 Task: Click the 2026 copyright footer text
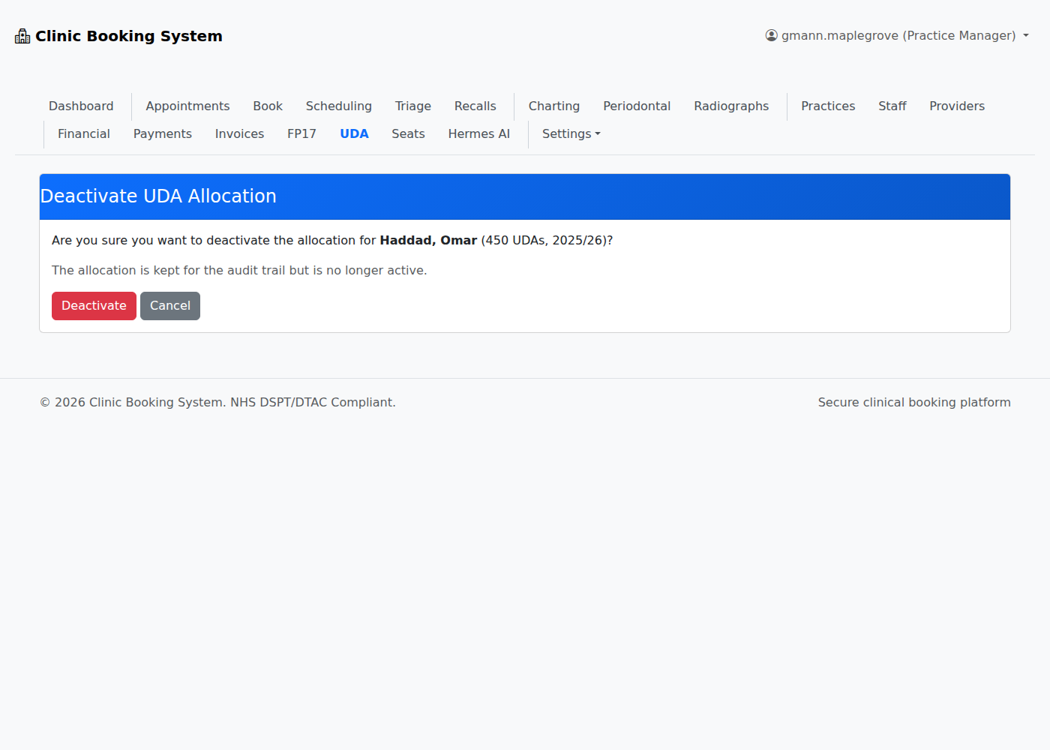click(217, 402)
